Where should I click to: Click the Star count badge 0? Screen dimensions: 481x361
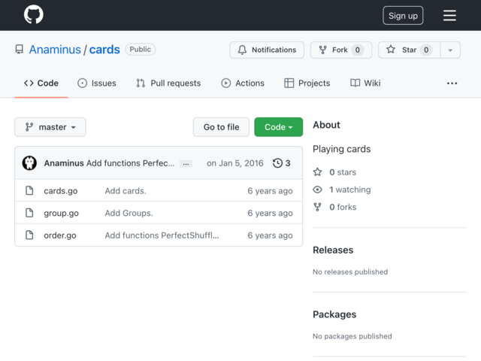point(426,50)
